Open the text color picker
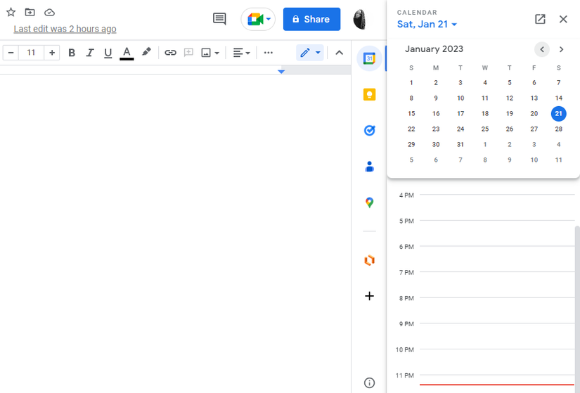Viewport: 580px width, 393px height. pyautogui.click(x=127, y=53)
